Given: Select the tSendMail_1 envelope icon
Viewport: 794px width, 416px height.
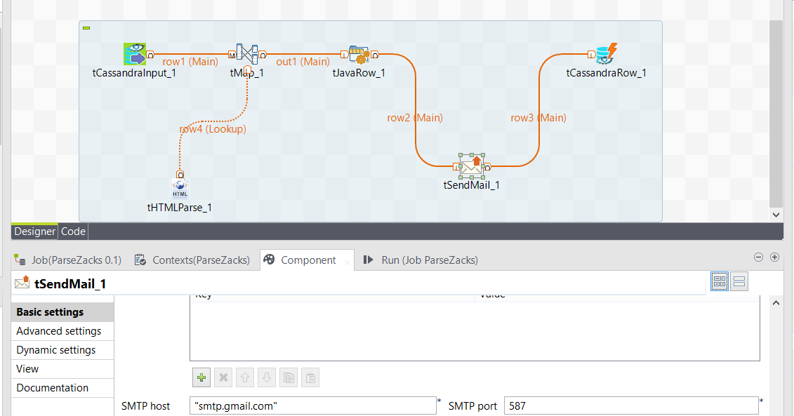Looking at the screenshot, I should [x=471, y=166].
